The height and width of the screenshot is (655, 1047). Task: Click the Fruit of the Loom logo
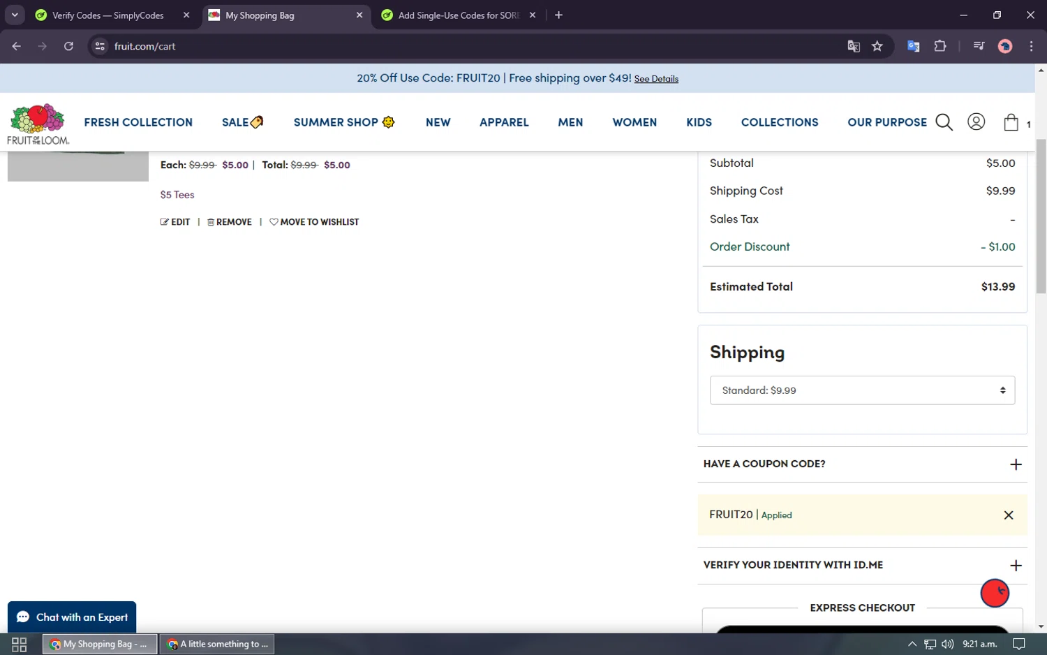tap(38, 124)
